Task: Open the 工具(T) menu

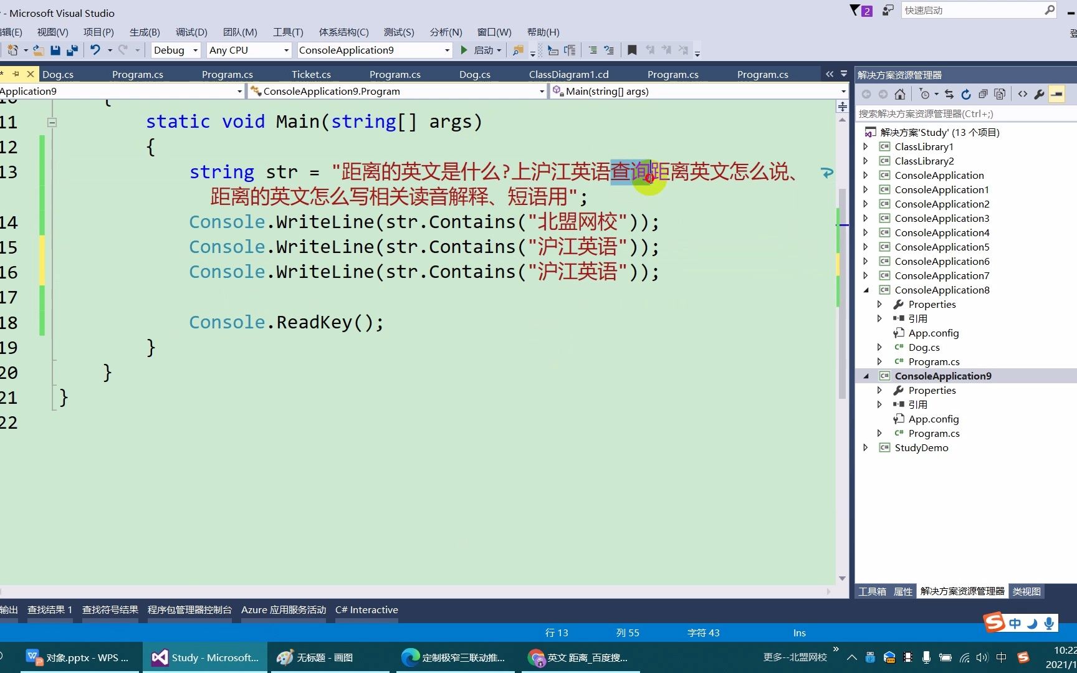Action: tap(288, 32)
